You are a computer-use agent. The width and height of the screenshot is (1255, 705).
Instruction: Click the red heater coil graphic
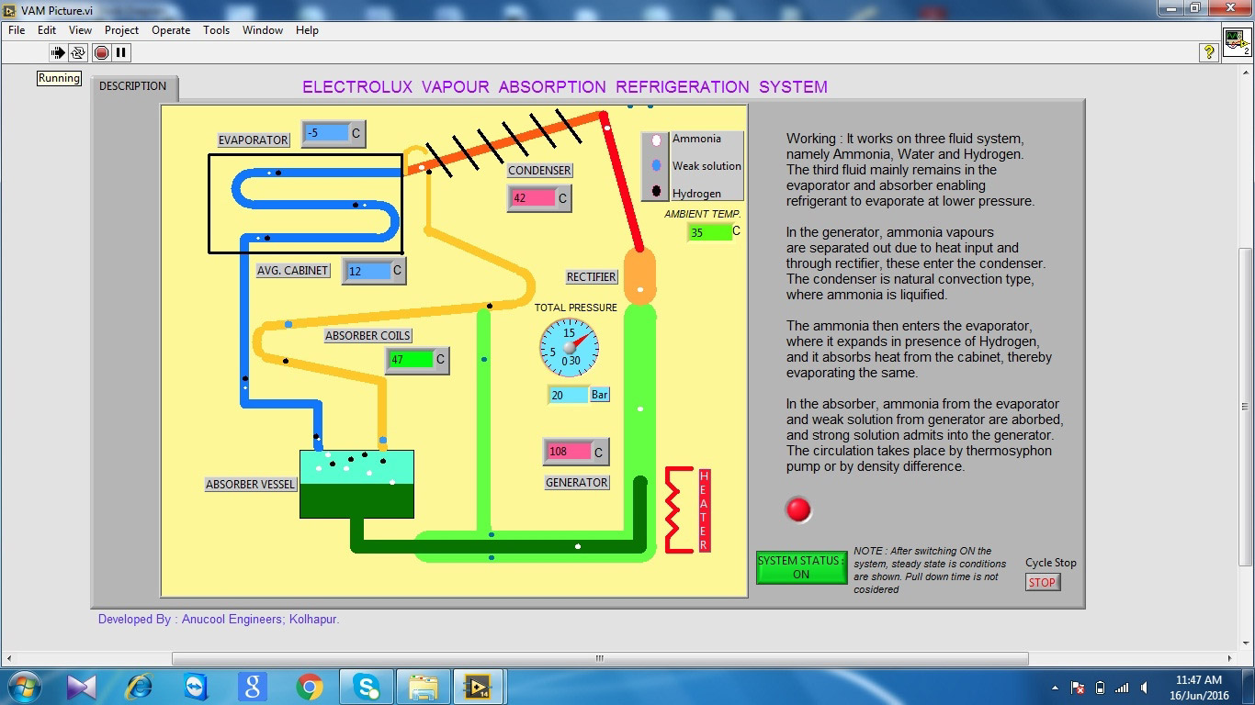(678, 510)
